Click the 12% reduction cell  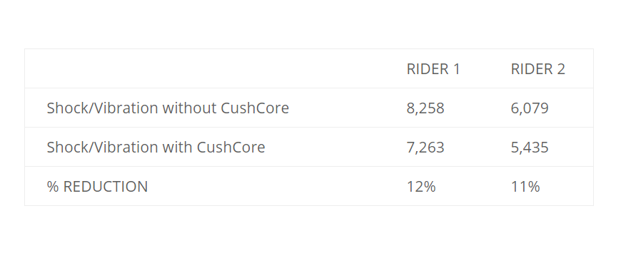[x=421, y=187]
